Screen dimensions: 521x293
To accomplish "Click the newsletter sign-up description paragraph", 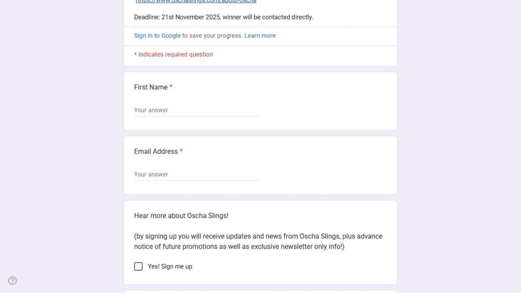I will click(258, 241).
